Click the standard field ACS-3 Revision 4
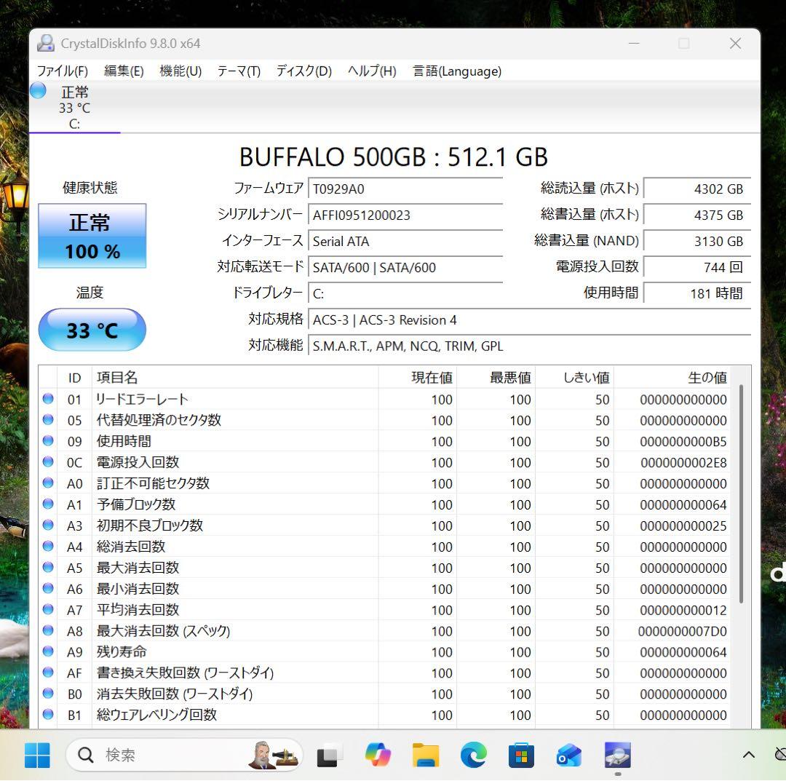Viewport: 786px width, 781px height. pyautogui.click(x=529, y=320)
